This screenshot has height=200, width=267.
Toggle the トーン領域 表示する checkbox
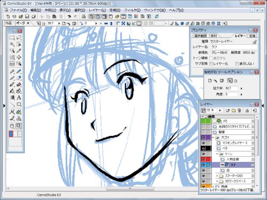(211, 58)
